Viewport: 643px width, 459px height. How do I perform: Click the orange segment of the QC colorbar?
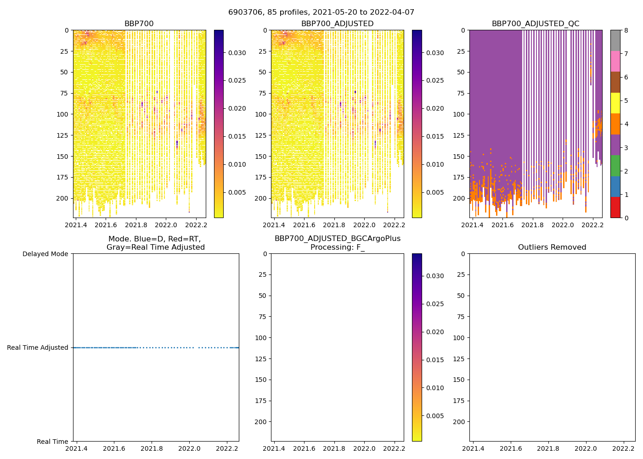point(615,124)
